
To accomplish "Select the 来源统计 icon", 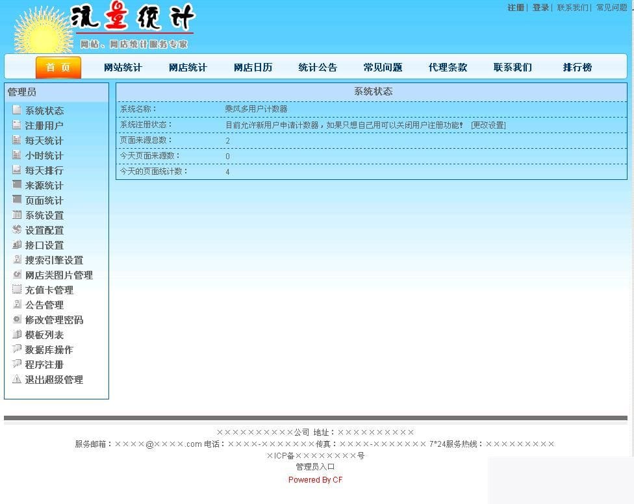I will click(x=17, y=185).
